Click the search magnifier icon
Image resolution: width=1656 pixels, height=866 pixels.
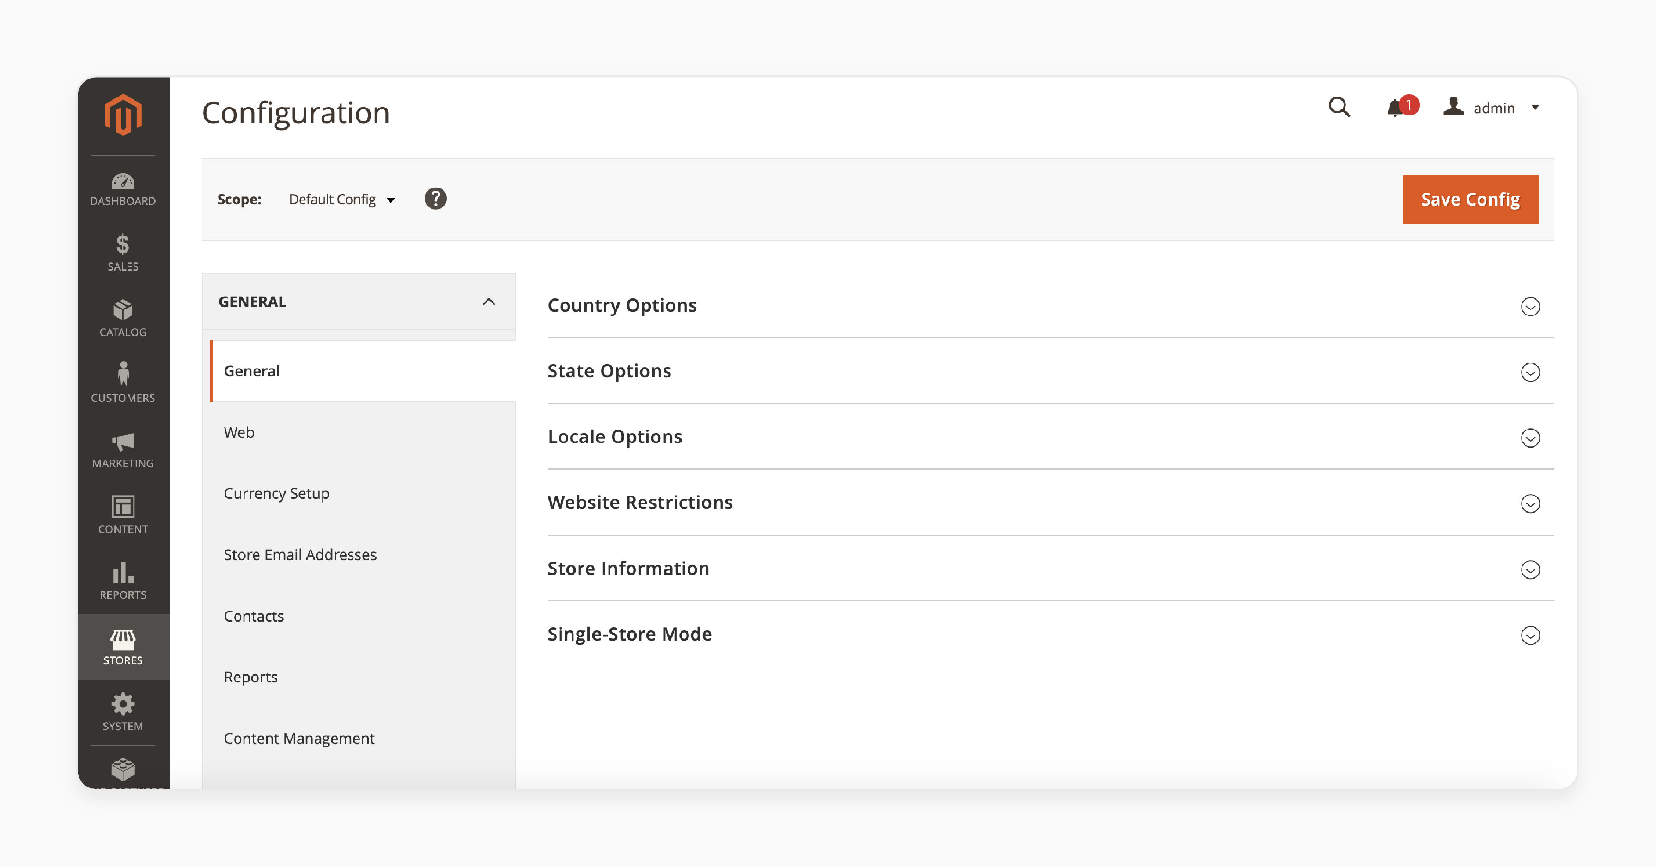coord(1339,107)
